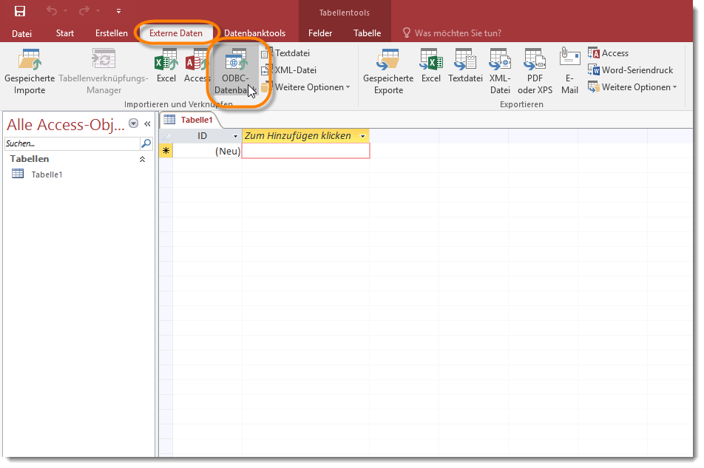Image resolution: width=704 pixels, height=468 pixels.
Task: Click the Save icon in title bar
Action: click(x=20, y=11)
